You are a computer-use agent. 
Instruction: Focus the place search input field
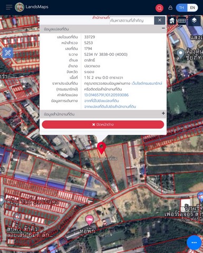[132, 21]
